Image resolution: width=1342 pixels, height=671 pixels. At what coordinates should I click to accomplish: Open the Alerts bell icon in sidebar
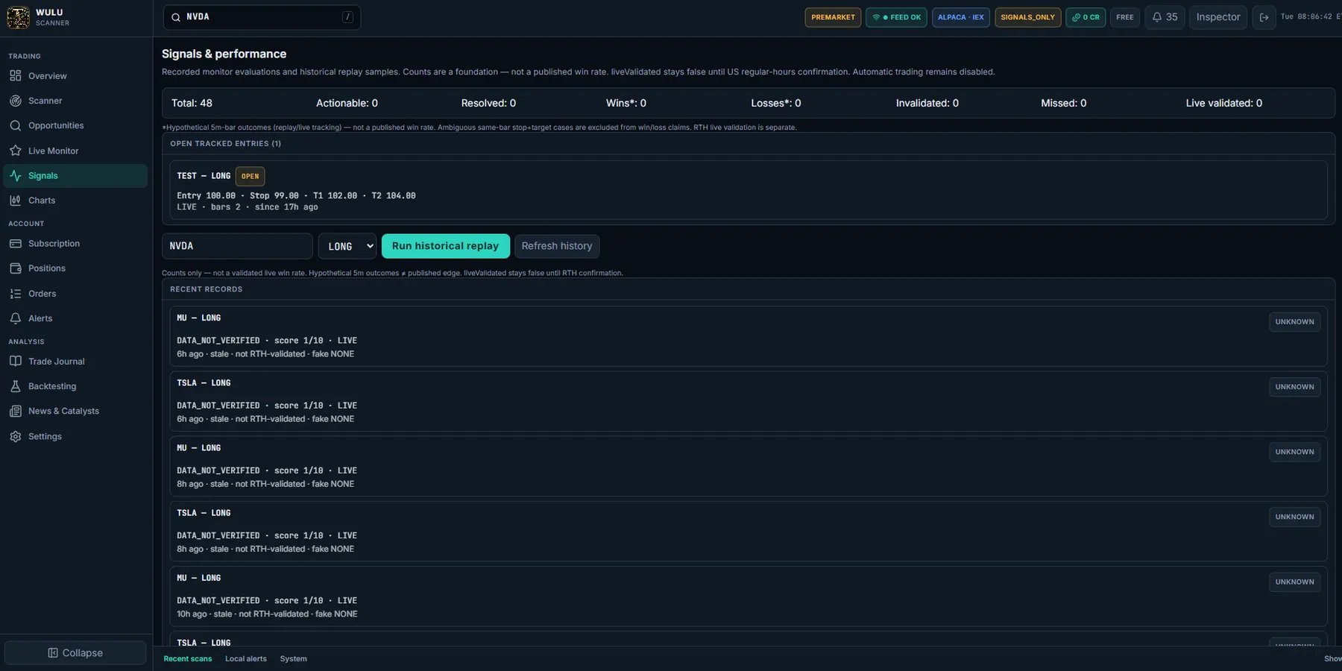pos(16,318)
